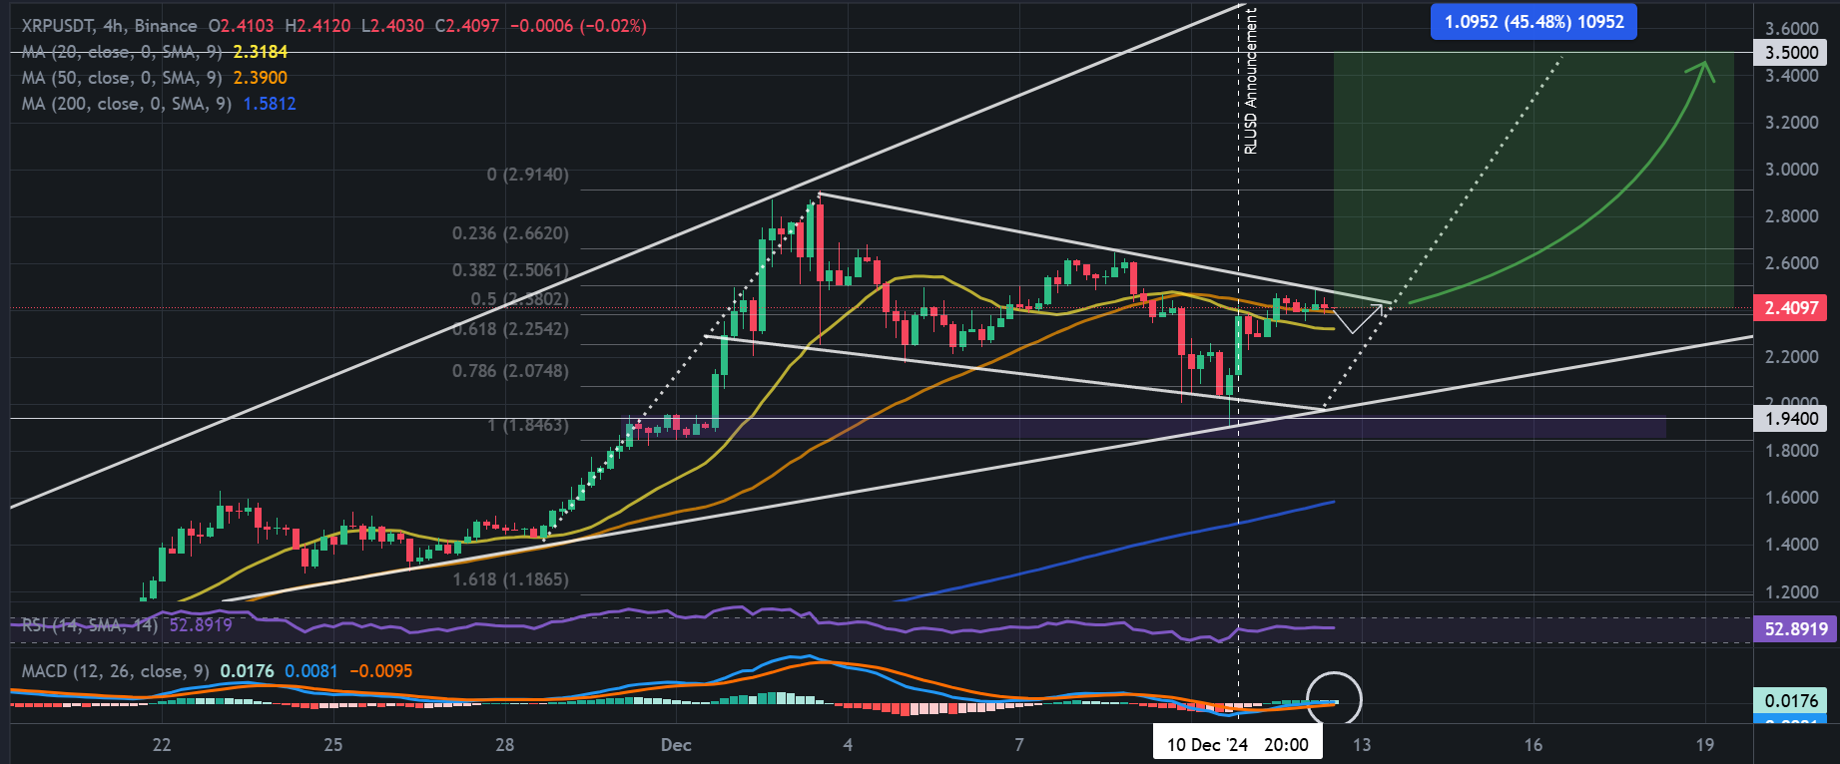
Task: Click the 1.6000 price scale tick
Action: point(1791,498)
